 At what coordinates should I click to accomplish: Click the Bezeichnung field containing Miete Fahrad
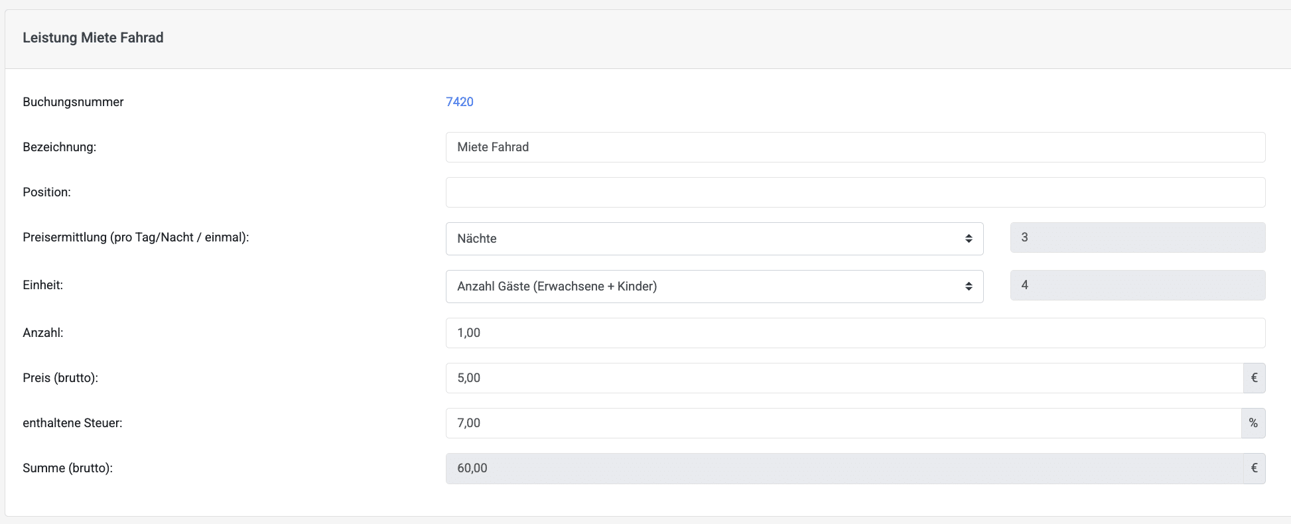pos(854,147)
